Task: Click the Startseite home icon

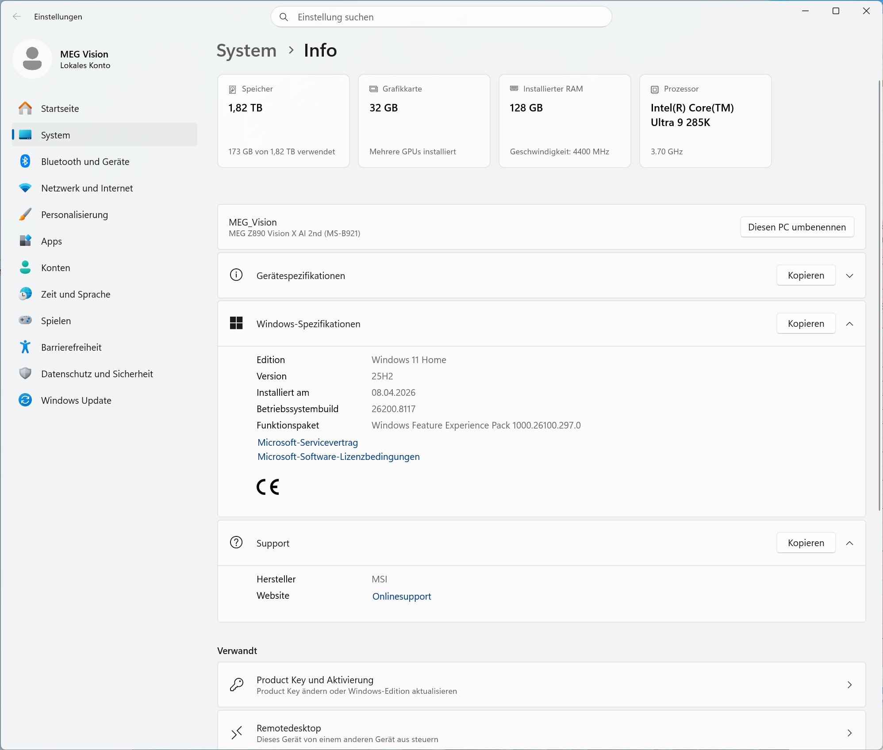Action: (x=25, y=108)
